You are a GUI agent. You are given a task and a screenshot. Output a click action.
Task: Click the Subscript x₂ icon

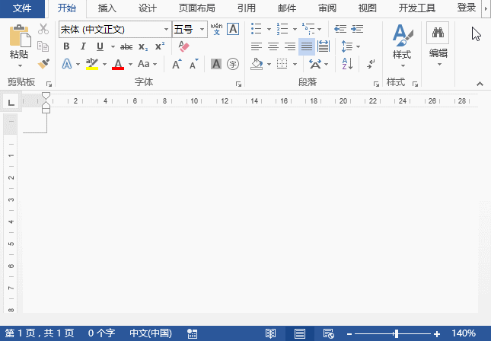pyautogui.click(x=143, y=46)
